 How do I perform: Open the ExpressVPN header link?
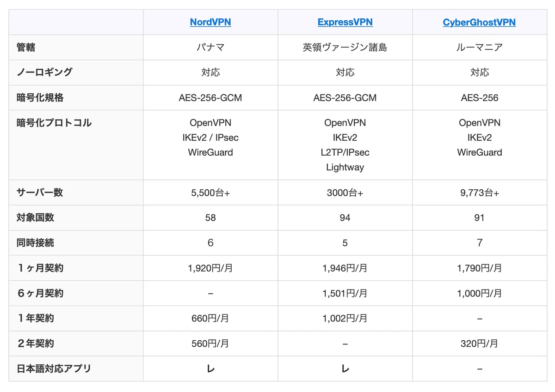click(345, 22)
